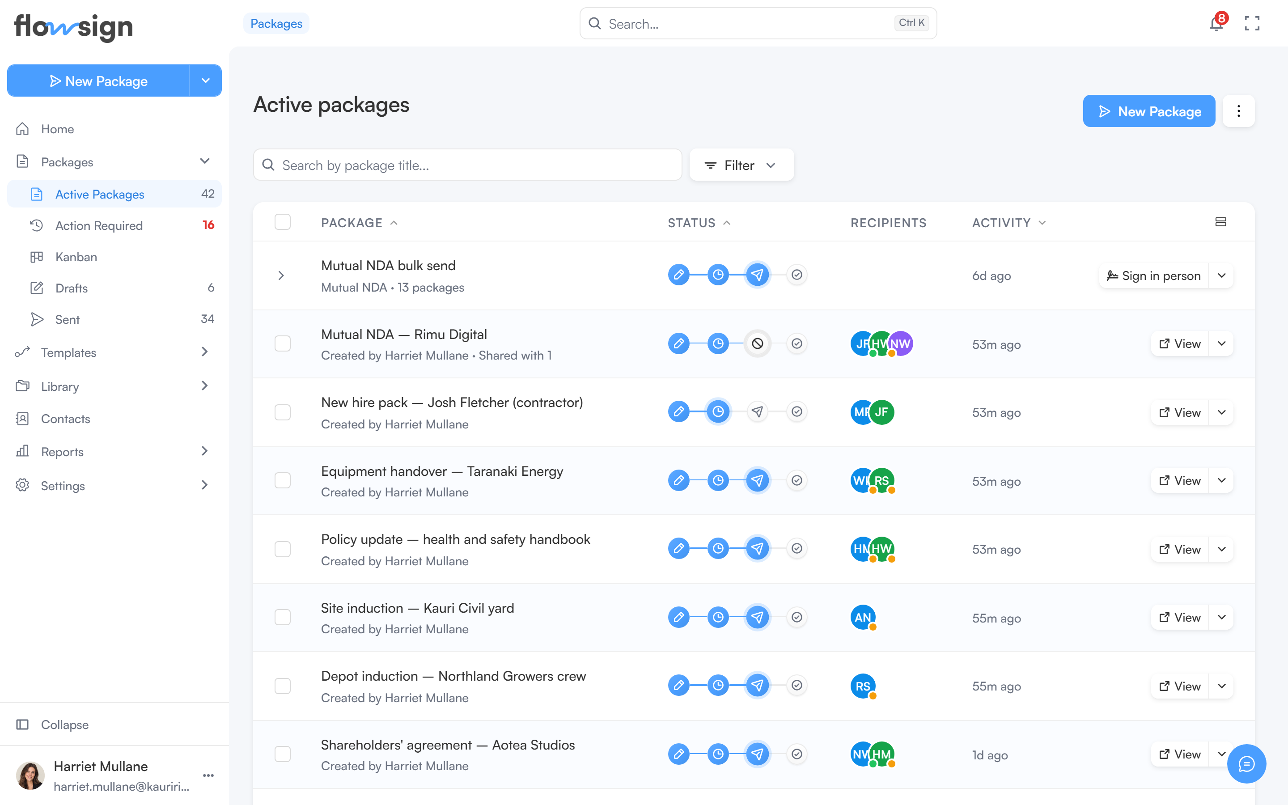Click the Packages breadcrumb chip
Screen dimensions: 1288x805
pos(276,23)
